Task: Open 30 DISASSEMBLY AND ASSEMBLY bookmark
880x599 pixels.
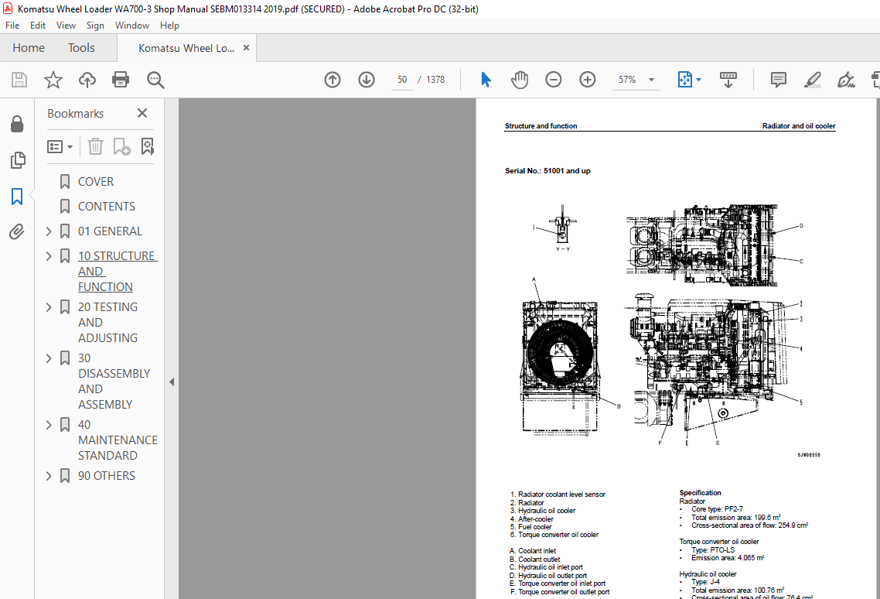Action: [114, 381]
